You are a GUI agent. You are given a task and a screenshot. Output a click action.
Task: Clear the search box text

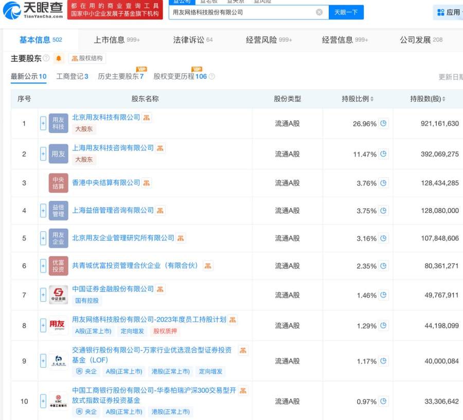[319, 12]
